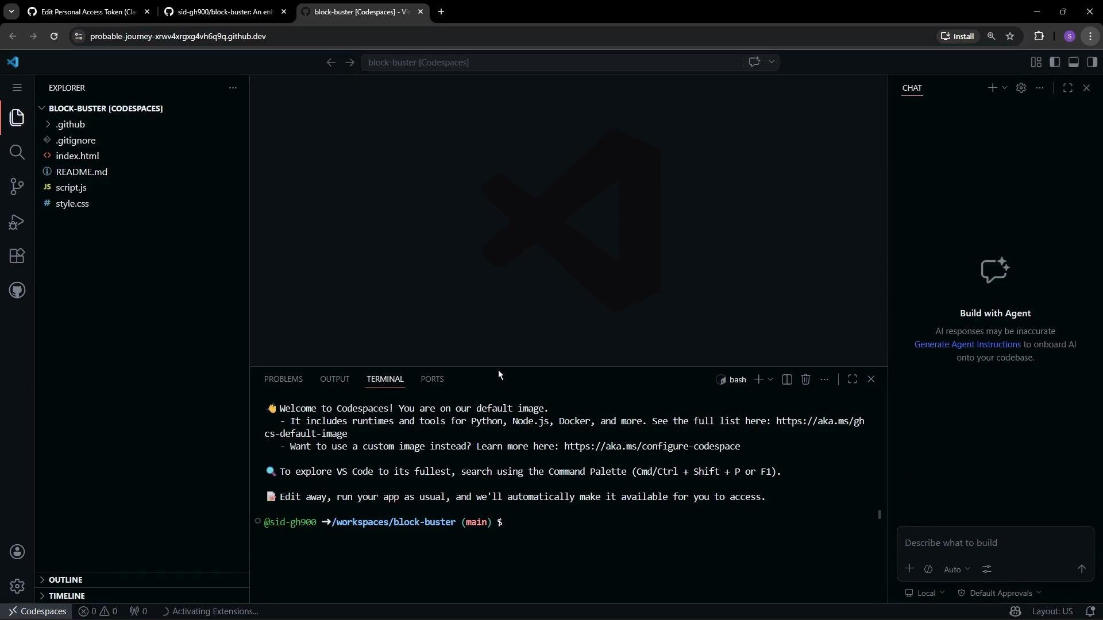Viewport: 1103px width, 620px height.
Task: Switch to the Problems tab
Action: [283, 379]
